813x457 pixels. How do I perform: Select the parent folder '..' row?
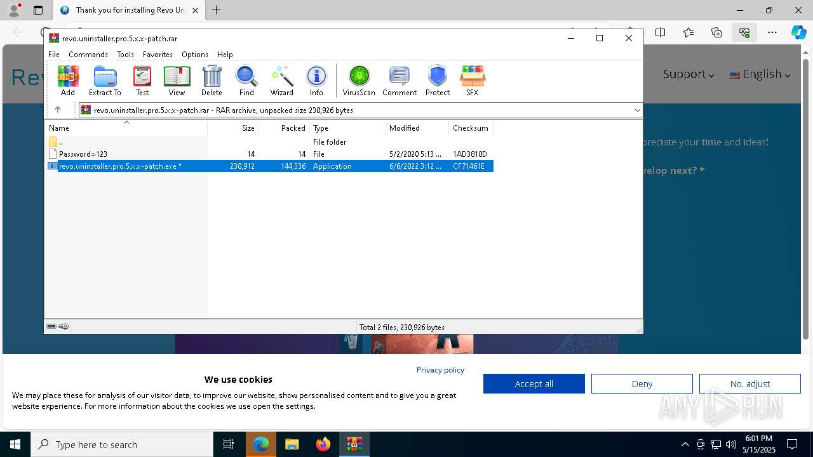[269, 142]
